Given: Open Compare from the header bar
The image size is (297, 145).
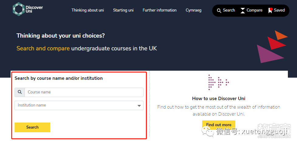Looking at the screenshot, I should click(x=251, y=10).
